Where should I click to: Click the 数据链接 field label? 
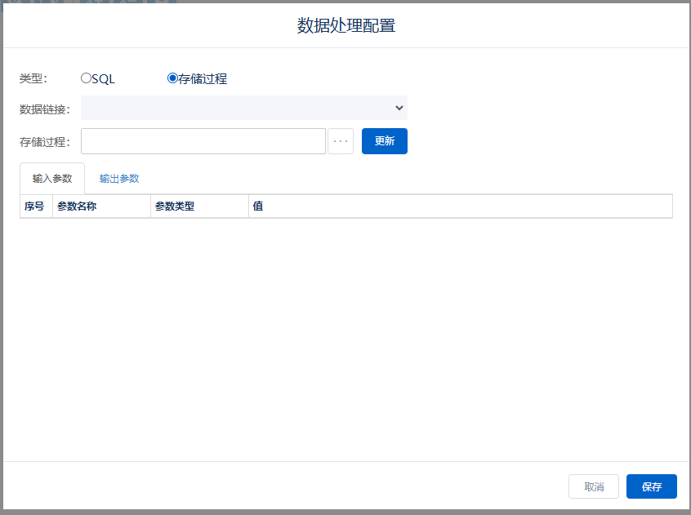coord(44,109)
